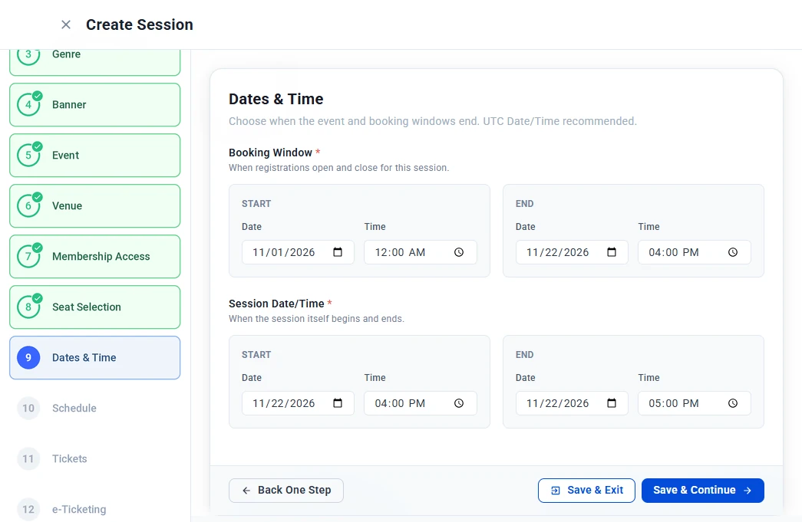Click the left arrow icon on Back One Step
Viewport: 802px width, 522px height.
click(x=246, y=491)
